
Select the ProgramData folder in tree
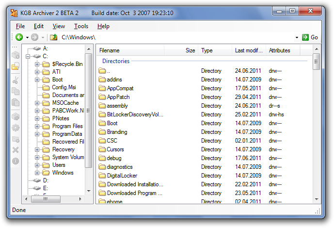(67, 134)
